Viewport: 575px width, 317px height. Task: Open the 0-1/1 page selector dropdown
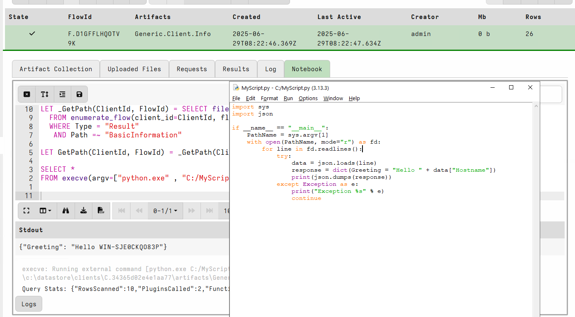pyautogui.click(x=165, y=211)
